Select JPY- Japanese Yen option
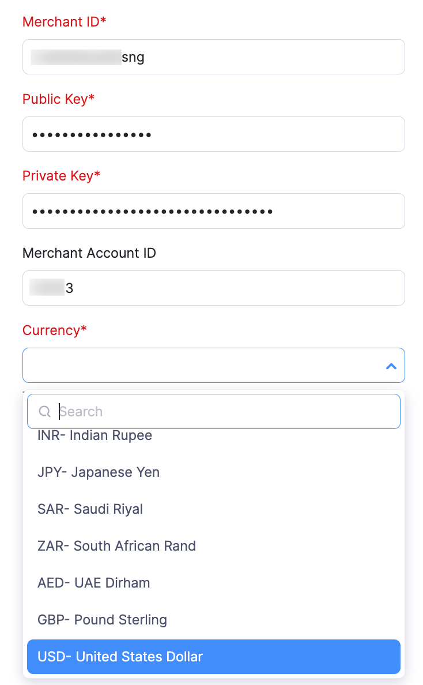The width and height of the screenshot is (423, 685). click(99, 472)
